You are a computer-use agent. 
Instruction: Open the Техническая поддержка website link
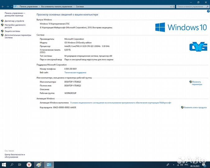pos(75,72)
